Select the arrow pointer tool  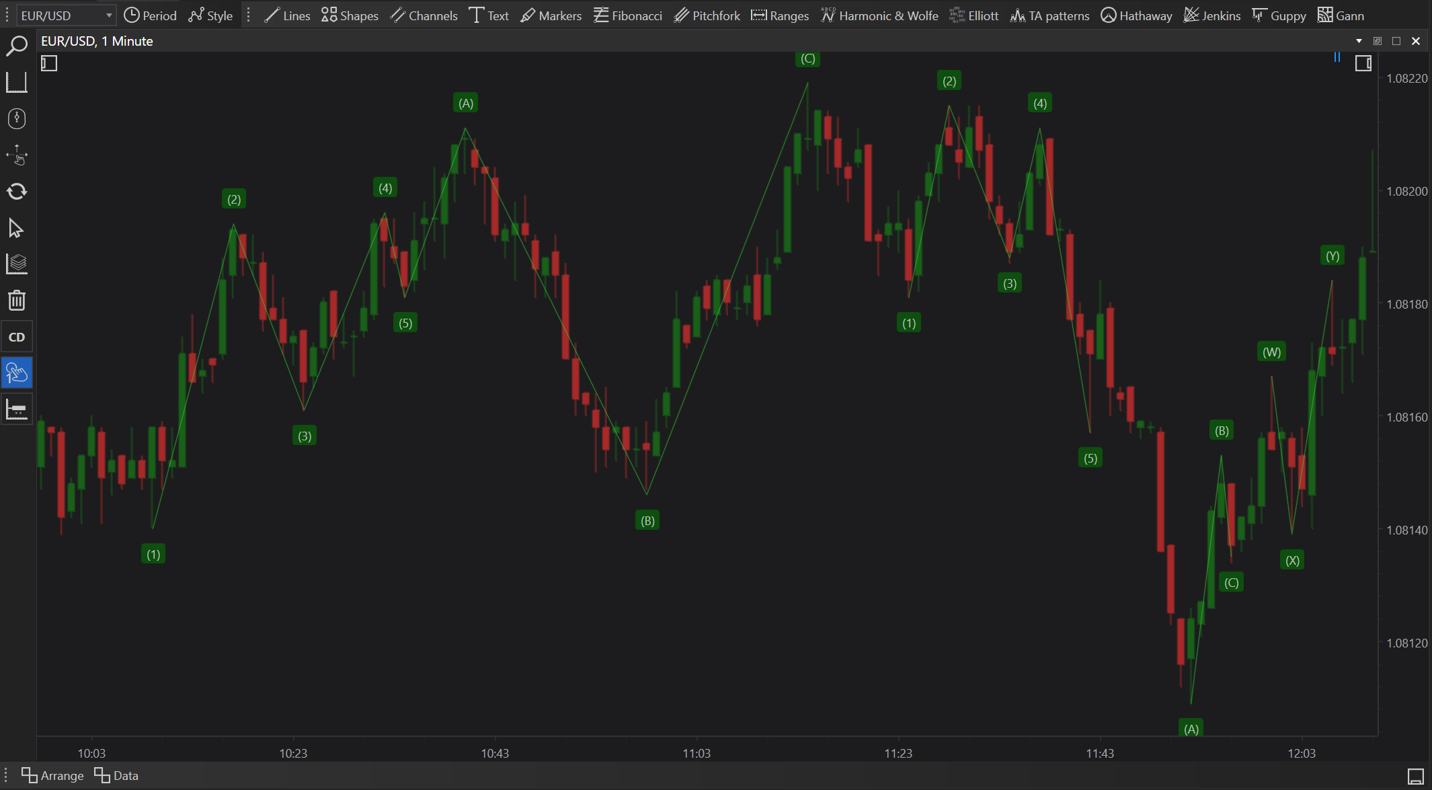pos(16,229)
